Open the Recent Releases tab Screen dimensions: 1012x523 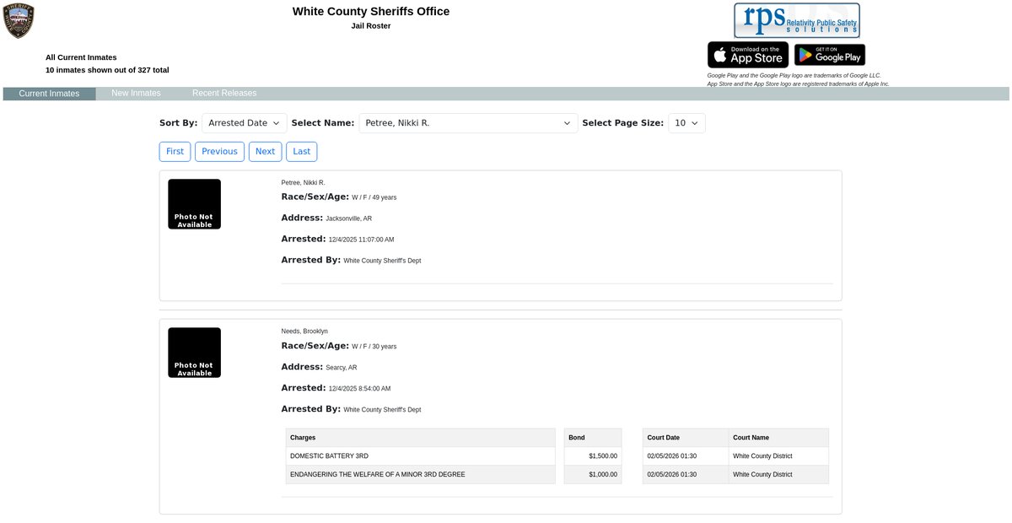224,94
